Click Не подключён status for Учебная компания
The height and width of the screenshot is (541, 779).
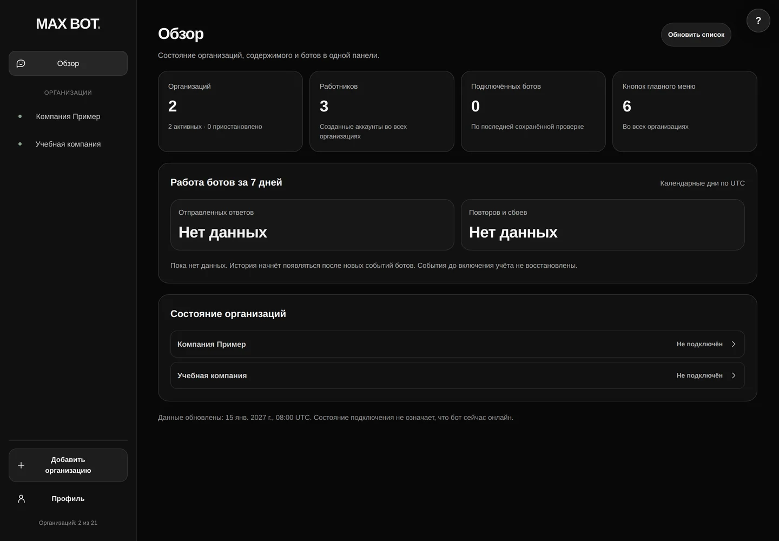699,375
